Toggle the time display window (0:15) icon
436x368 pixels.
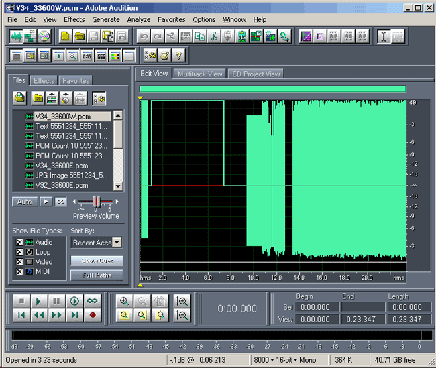[87, 56]
